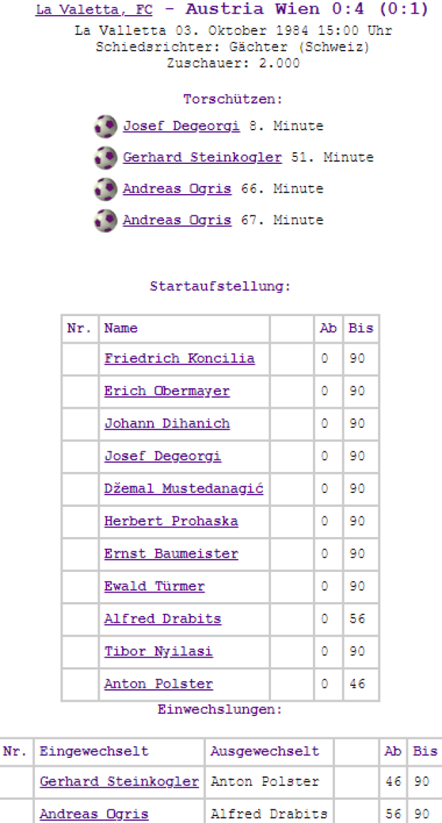Image resolution: width=442 pixels, height=823 pixels.
Task: Open Herbert Prohaska's profile link
Action: pos(171,521)
